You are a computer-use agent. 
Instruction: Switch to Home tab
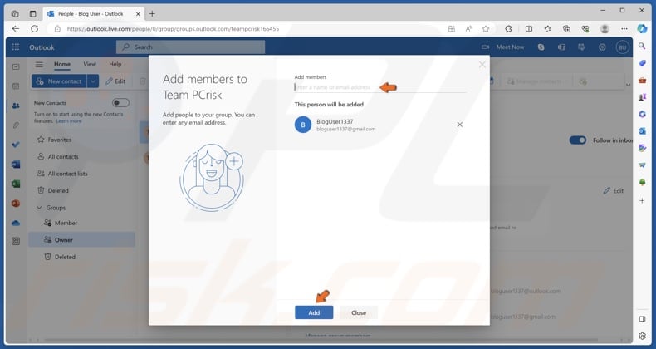tap(62, 65)
